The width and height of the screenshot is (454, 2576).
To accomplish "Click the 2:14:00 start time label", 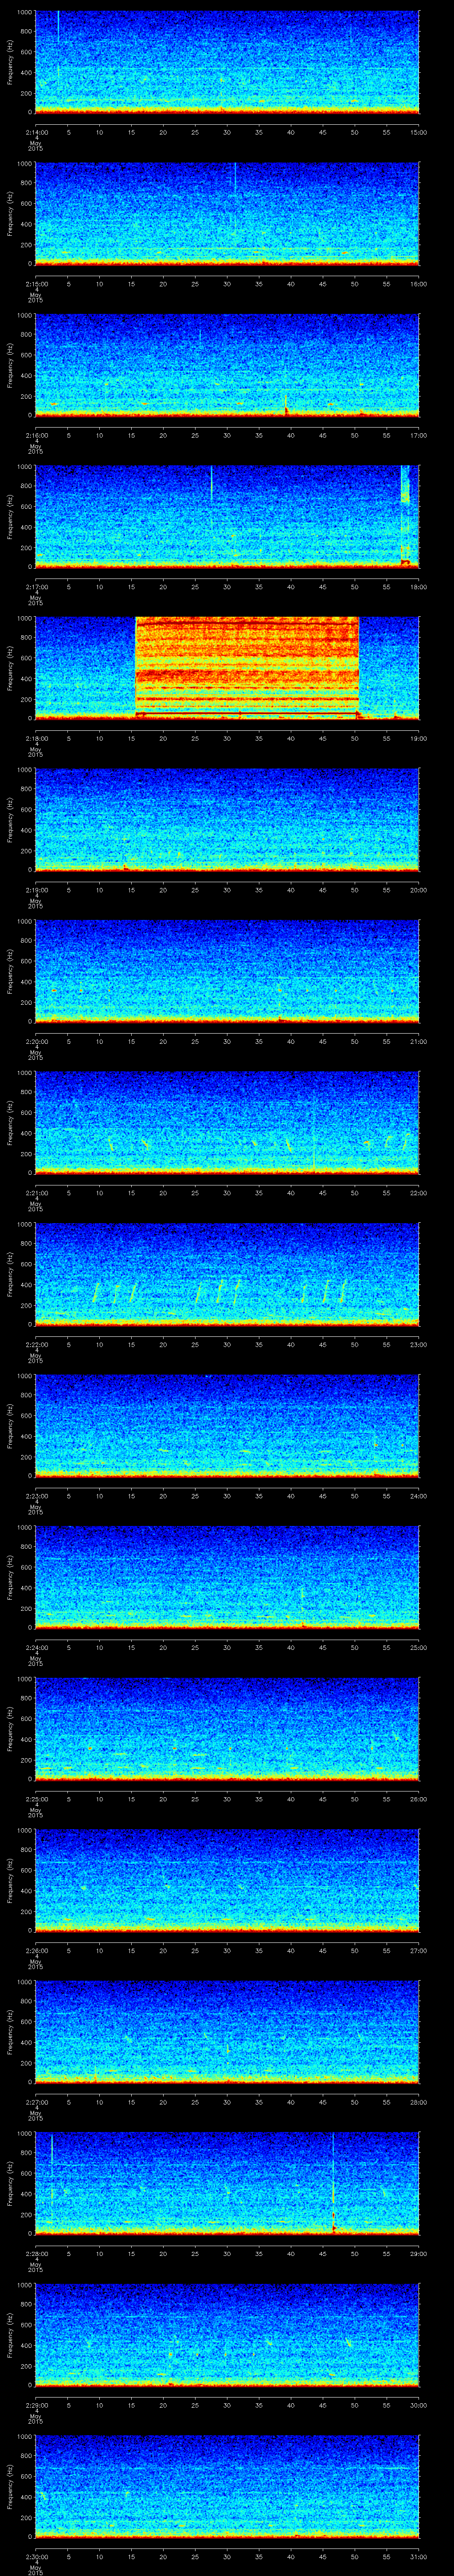I will (x=36, y=132).
